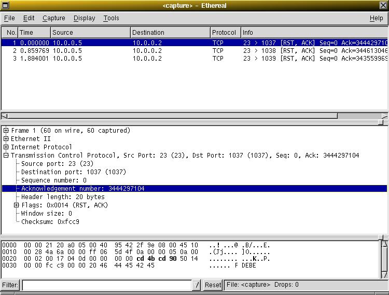Sort packets by Time column header
Viewport: 389px width, 295px height.
point(34,33)
